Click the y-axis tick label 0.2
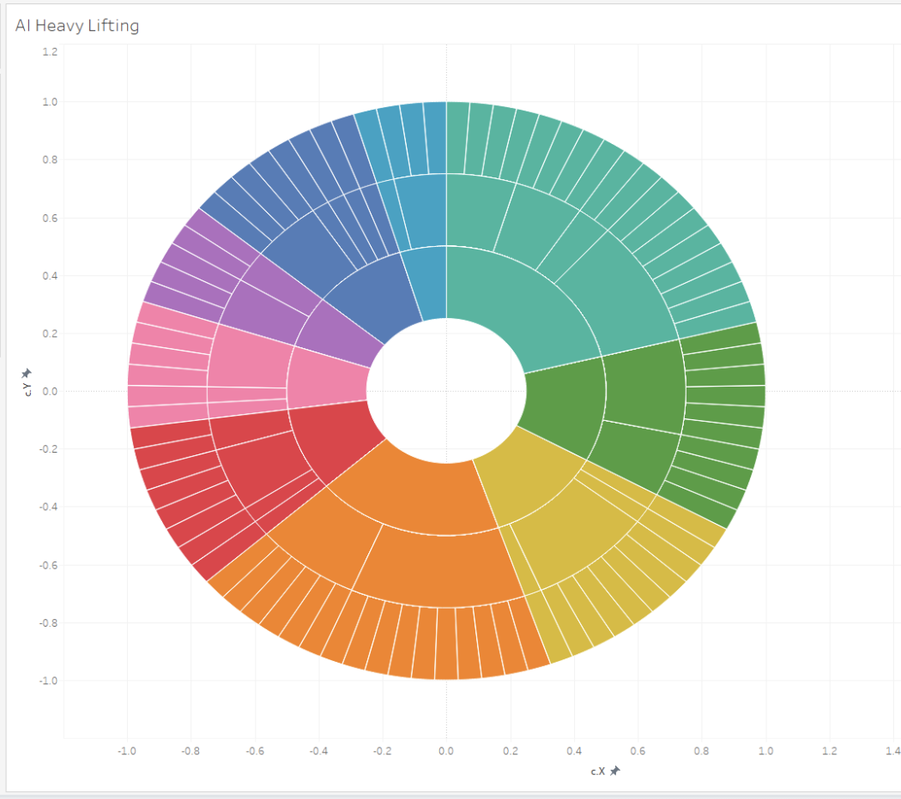The width and height of the screenshot is (901, 799). [x=50, y=333]
